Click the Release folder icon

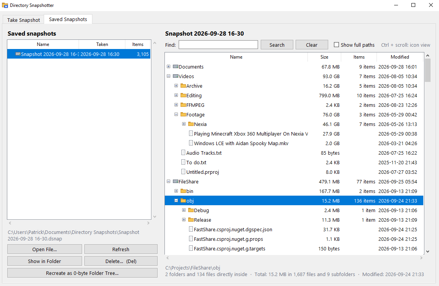coord(191,219)
